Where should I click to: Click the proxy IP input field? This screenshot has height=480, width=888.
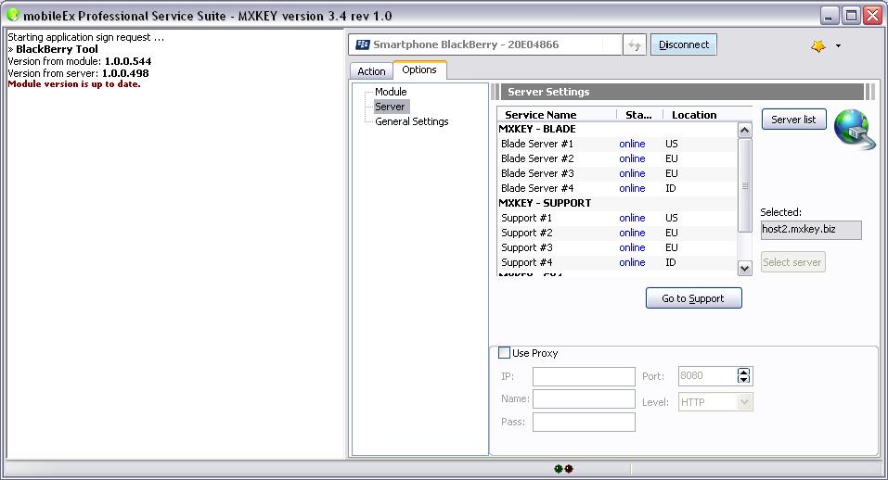tap(584, 376)
